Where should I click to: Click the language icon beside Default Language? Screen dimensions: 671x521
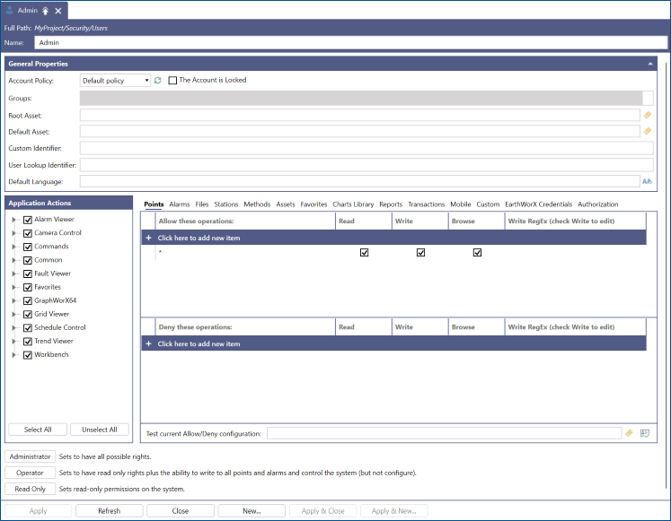647,181
